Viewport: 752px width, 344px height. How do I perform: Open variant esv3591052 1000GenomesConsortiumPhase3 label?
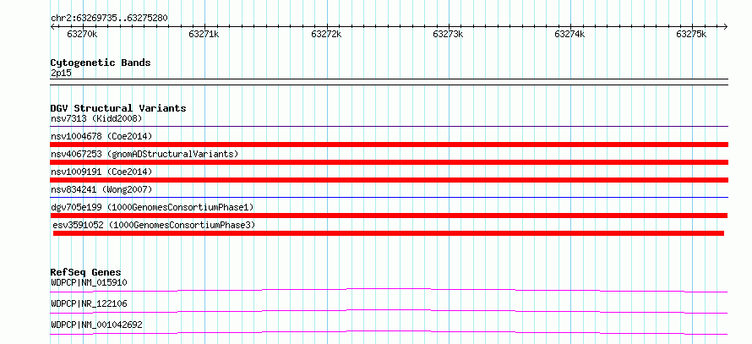click(155, 225)
